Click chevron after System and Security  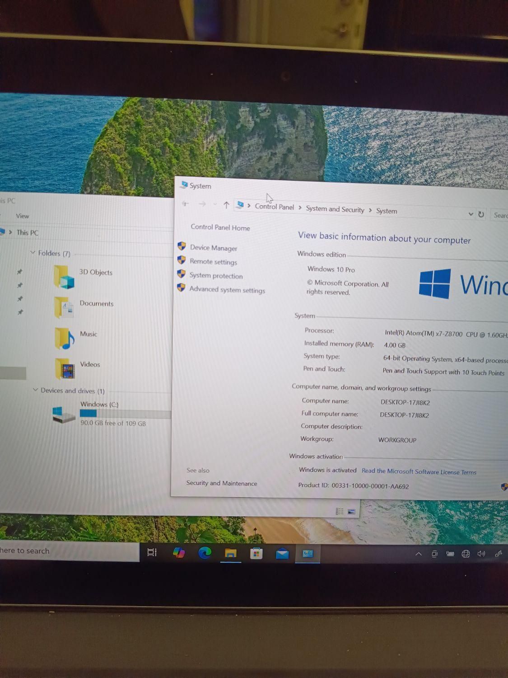370,210
